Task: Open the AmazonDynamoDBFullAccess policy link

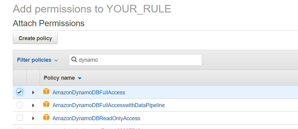Action: click(89, 92)
